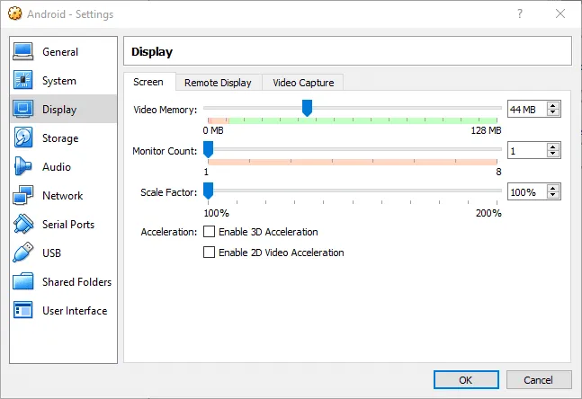582x399 pixels.
Task: Open the USB plug icon
Action: [23, 253]
